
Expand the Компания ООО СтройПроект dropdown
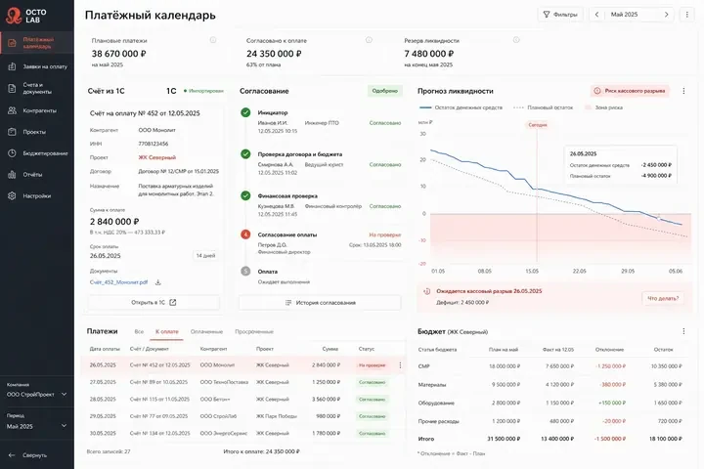37,395
